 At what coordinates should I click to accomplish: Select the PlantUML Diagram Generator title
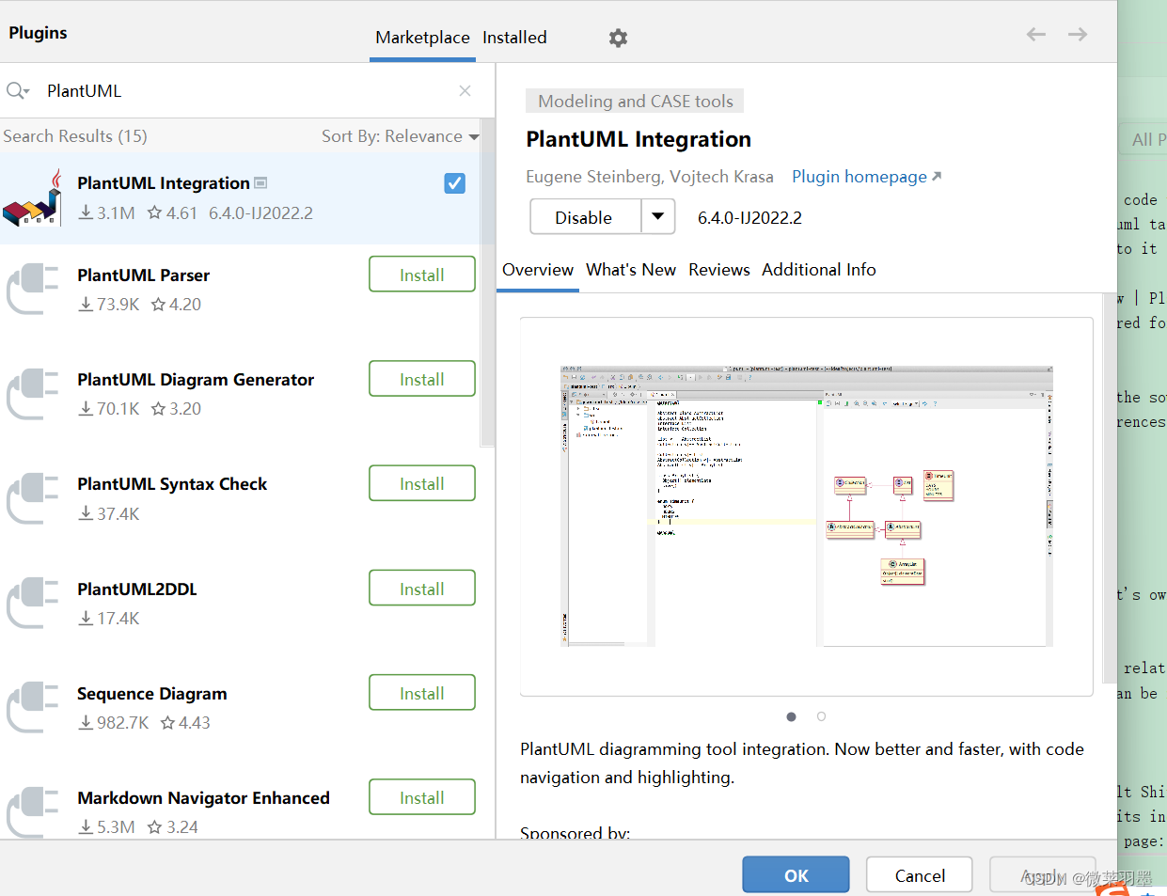click(196, 380)
